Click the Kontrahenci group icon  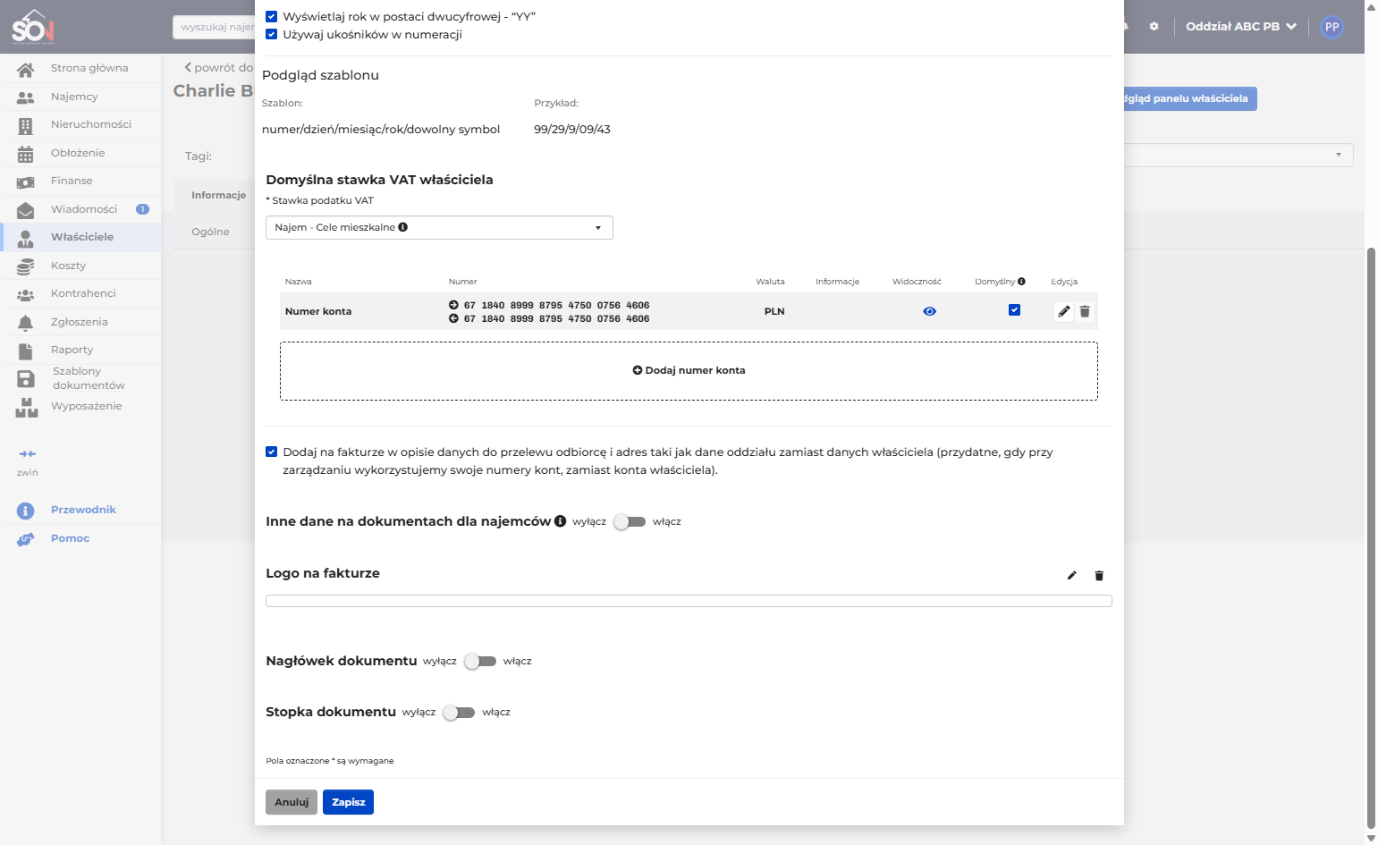25,294
